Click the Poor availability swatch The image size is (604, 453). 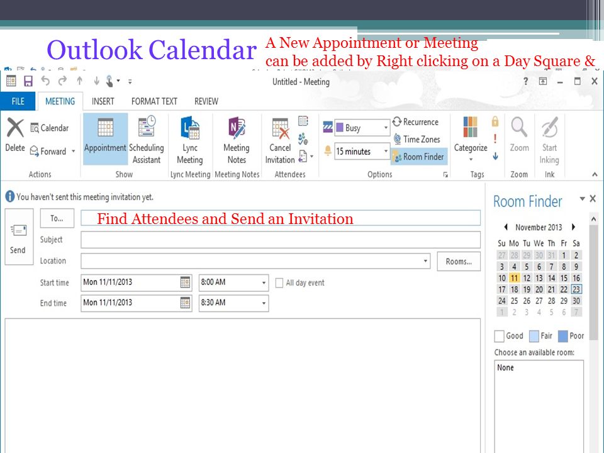[x=562, y=336]
